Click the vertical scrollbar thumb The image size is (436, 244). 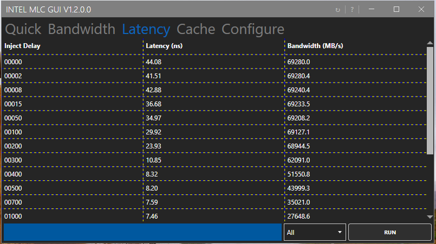[x=430, y=100]
